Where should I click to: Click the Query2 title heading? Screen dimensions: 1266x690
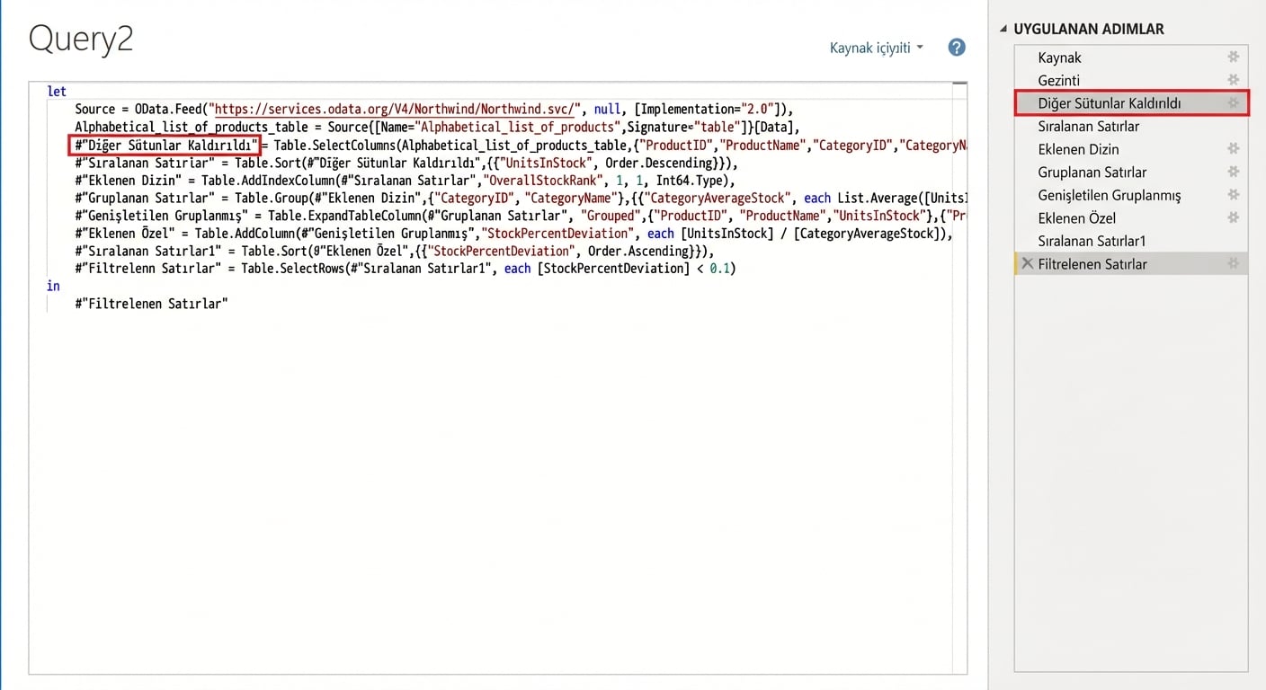click(81, 39)
